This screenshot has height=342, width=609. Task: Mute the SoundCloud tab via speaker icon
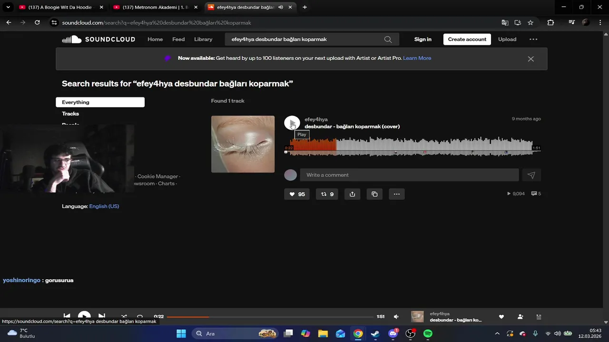click(281, 7)
